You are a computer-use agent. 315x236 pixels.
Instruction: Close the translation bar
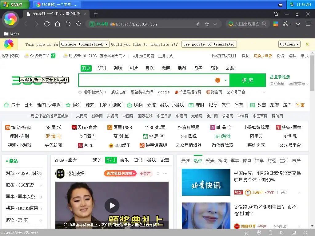click(307, 44)
